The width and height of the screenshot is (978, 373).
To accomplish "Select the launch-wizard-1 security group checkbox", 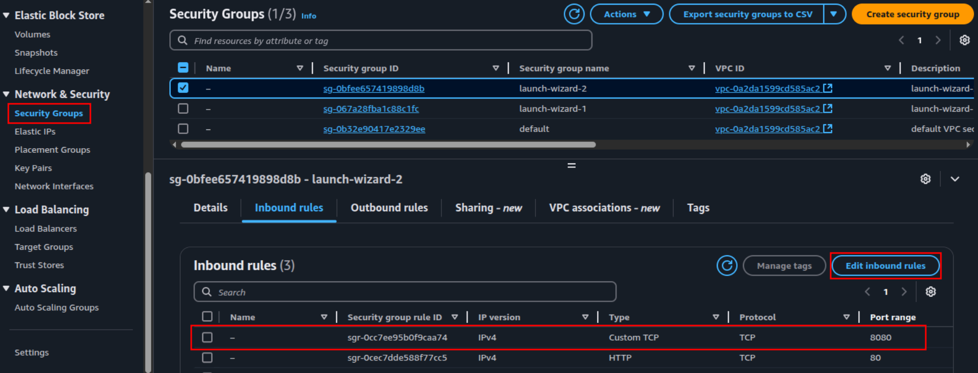I will tap(183, 109).
